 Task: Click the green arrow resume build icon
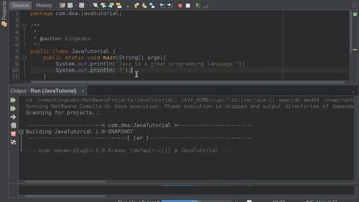(13, 117)
